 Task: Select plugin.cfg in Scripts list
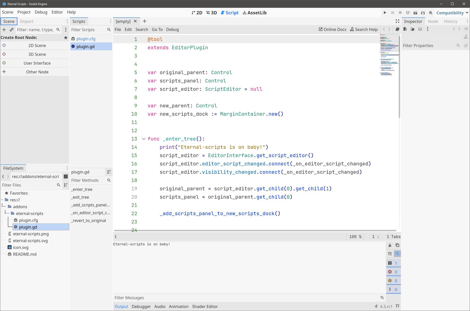pyautogui.click(x=91, y=39)
